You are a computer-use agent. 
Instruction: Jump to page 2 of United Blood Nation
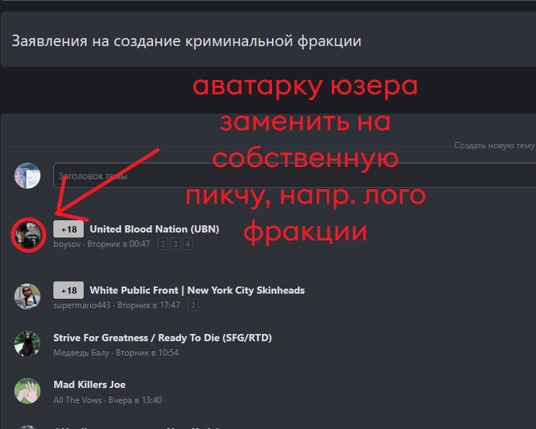[x=163, y=244]
